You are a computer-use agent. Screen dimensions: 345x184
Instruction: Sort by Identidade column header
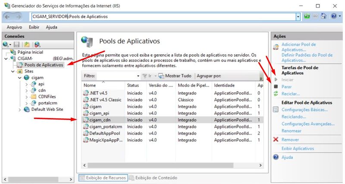pyautogui.click(x=233, y=85)
